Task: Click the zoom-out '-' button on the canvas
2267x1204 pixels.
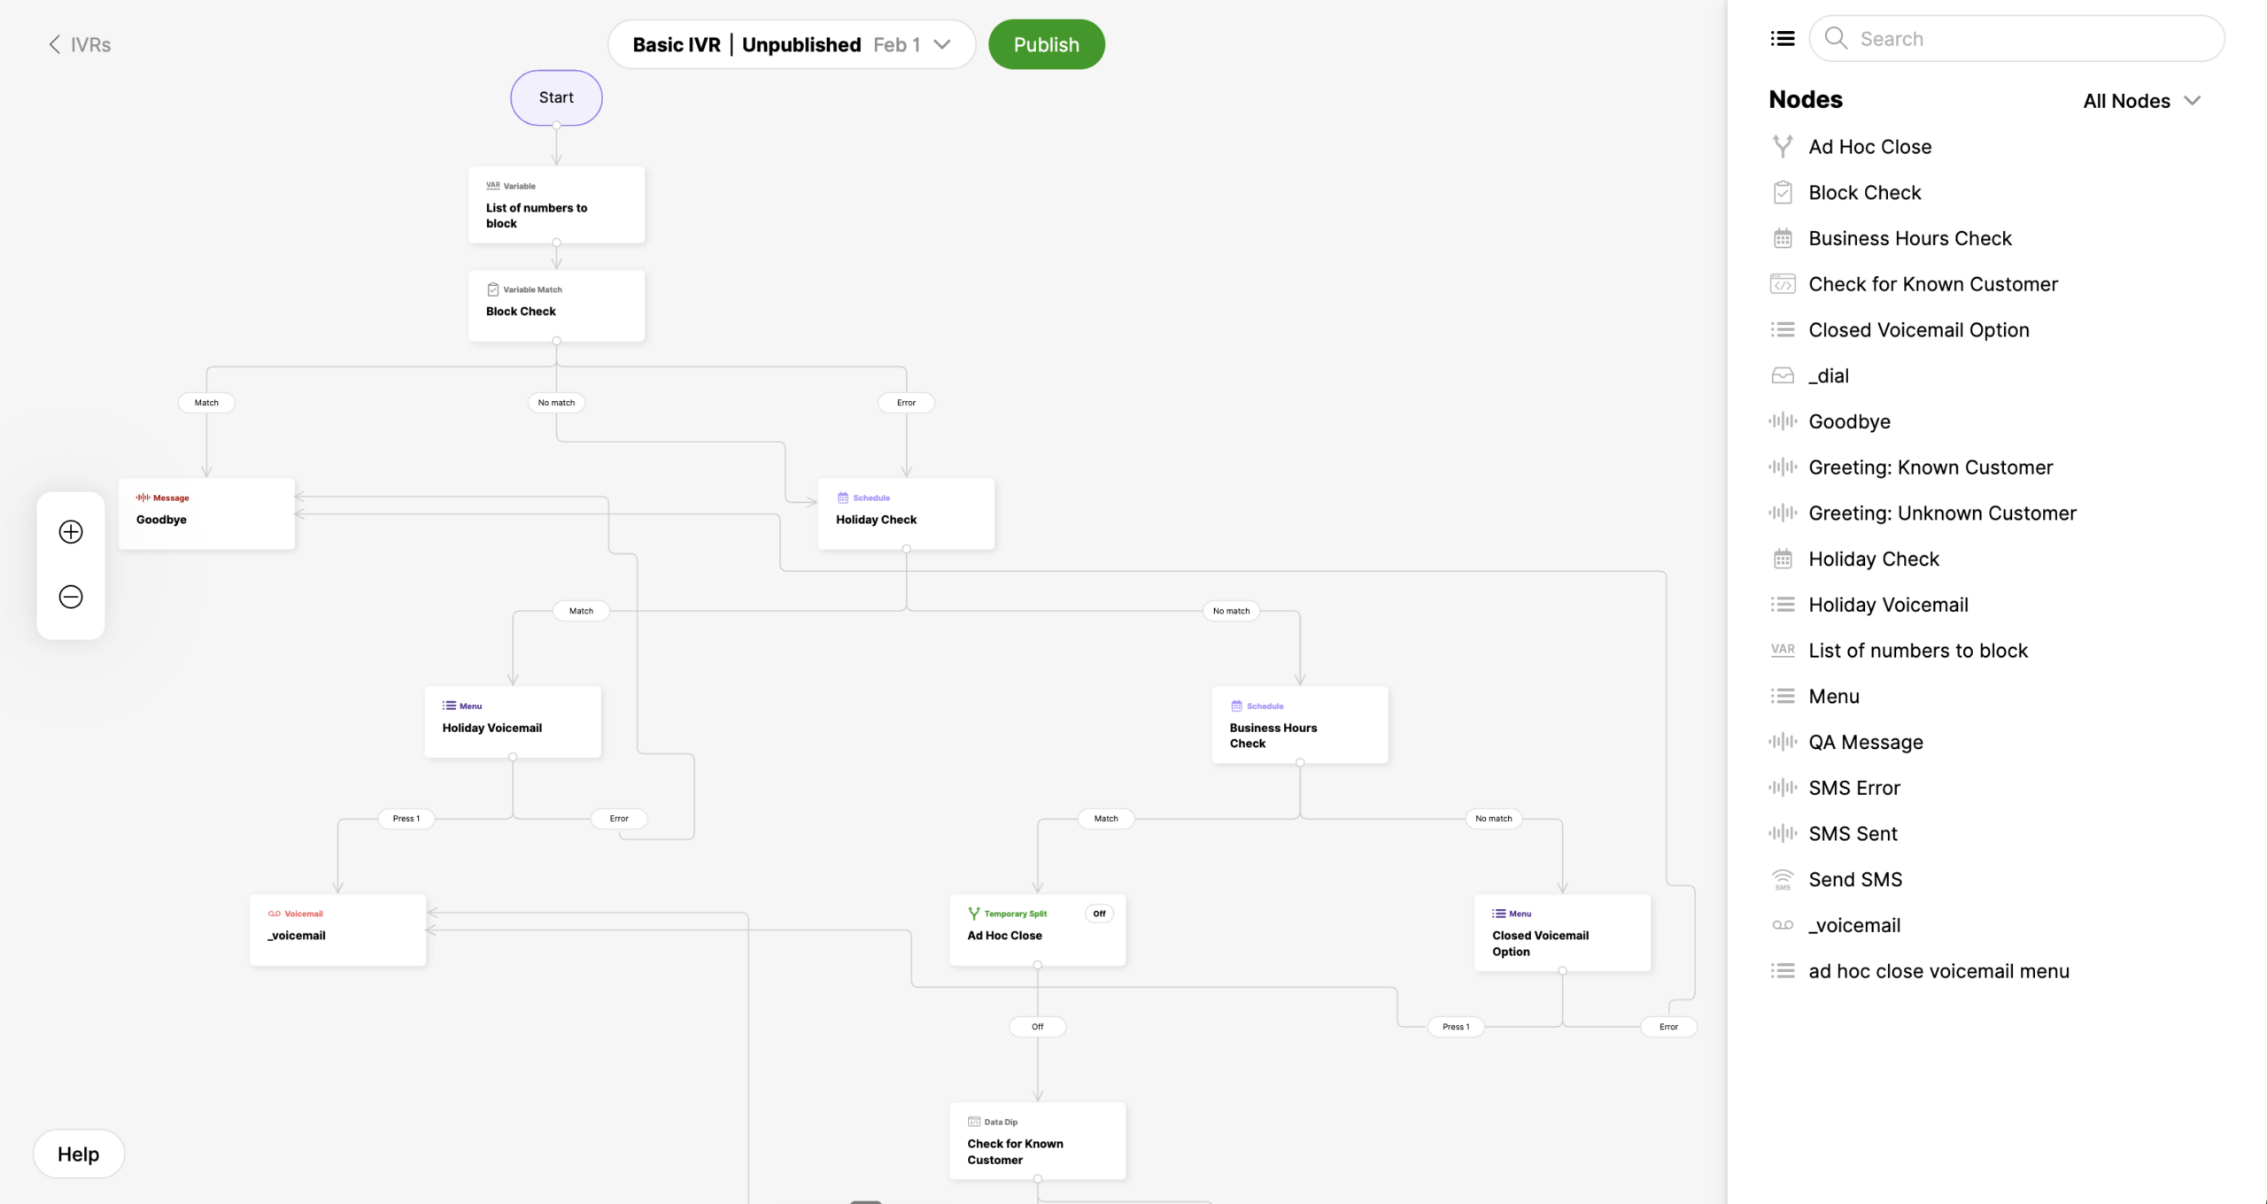Action: (x=72, y=597)
